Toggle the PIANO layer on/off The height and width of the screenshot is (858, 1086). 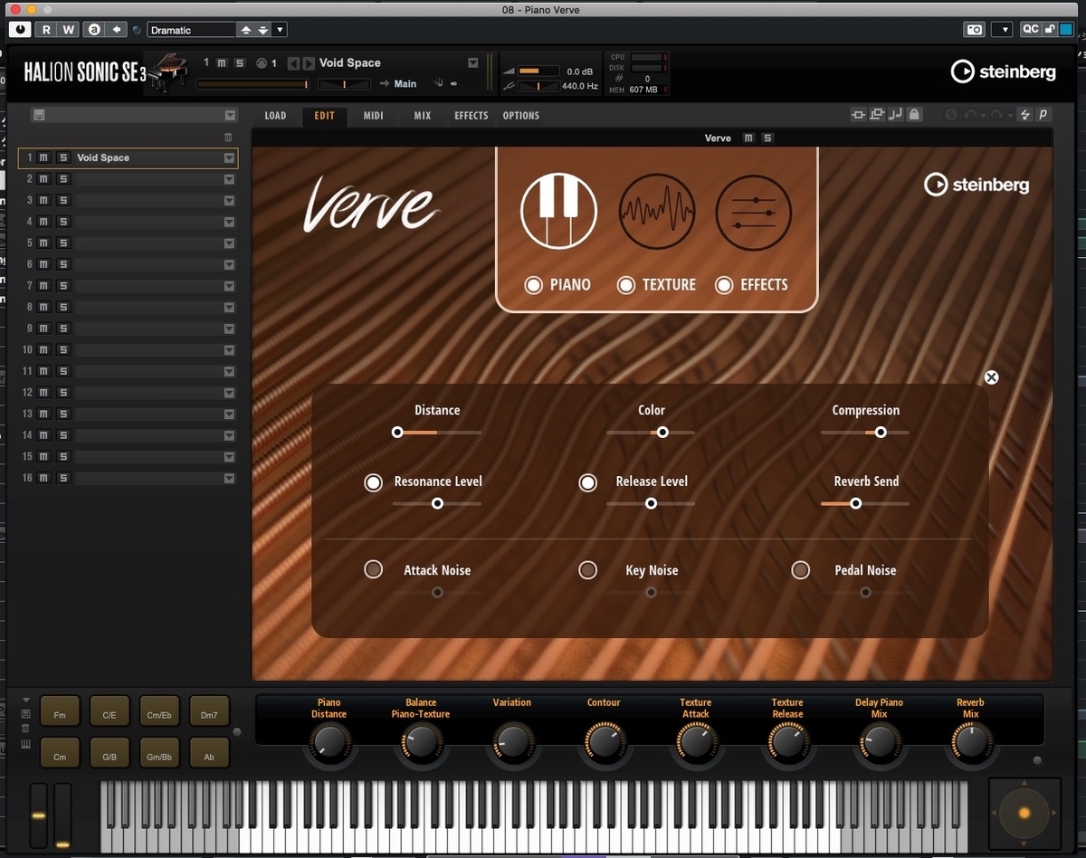(x=533, y=285)
